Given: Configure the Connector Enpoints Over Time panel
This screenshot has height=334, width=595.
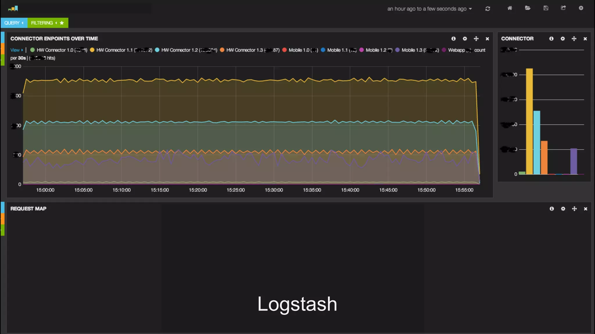Looking at the screenshot, I should (465, 39).
